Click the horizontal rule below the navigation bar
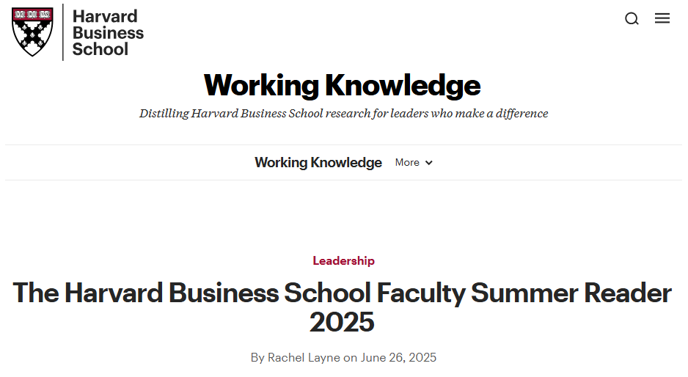The image size is (688, 377). (x=343, y=180)
